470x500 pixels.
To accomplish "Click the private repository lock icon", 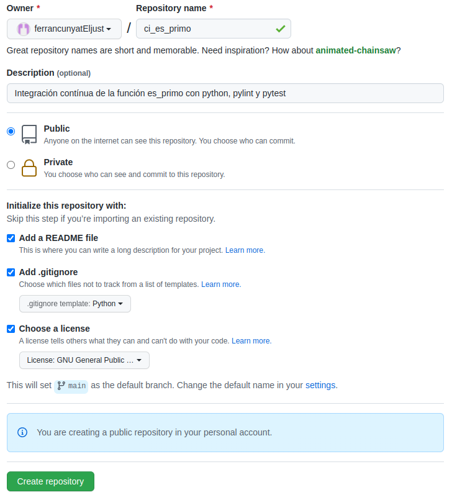I will click(29, 168).
